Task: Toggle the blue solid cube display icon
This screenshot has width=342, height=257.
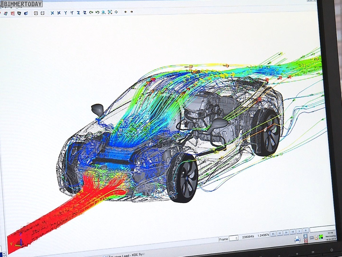Action: (x=26, y=13)
